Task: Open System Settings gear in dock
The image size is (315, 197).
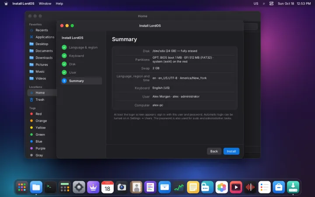Action: point(79,187)
